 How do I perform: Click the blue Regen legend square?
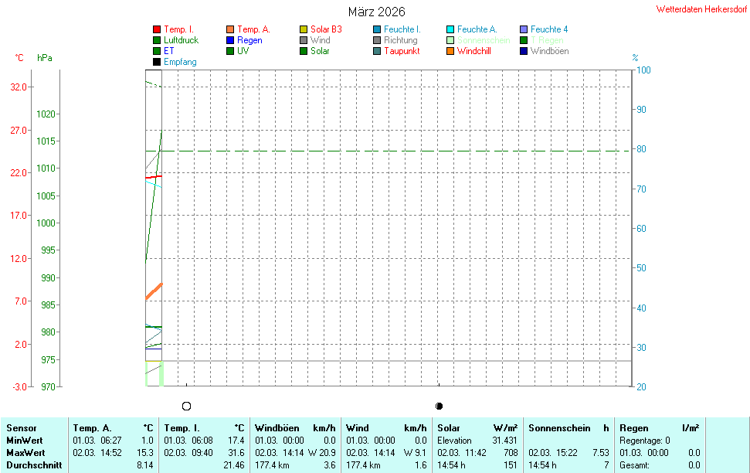[x=230, y=40]
